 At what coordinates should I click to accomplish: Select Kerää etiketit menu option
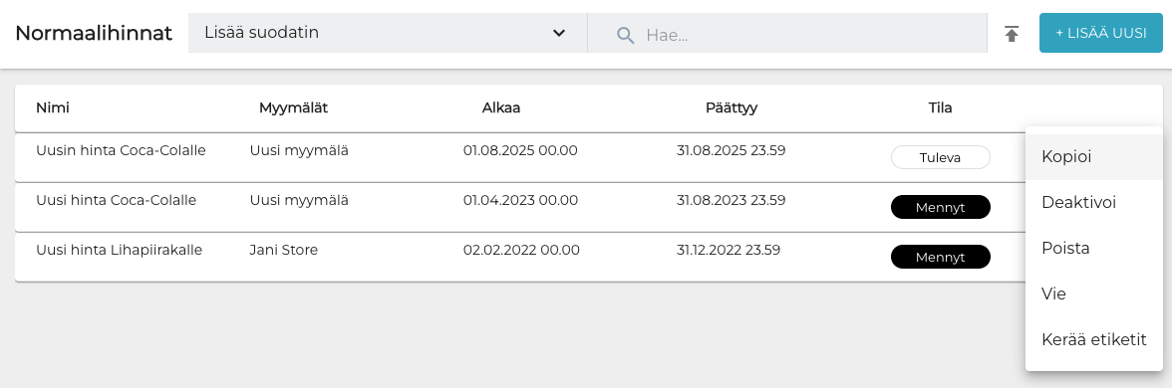(1094, 339)
